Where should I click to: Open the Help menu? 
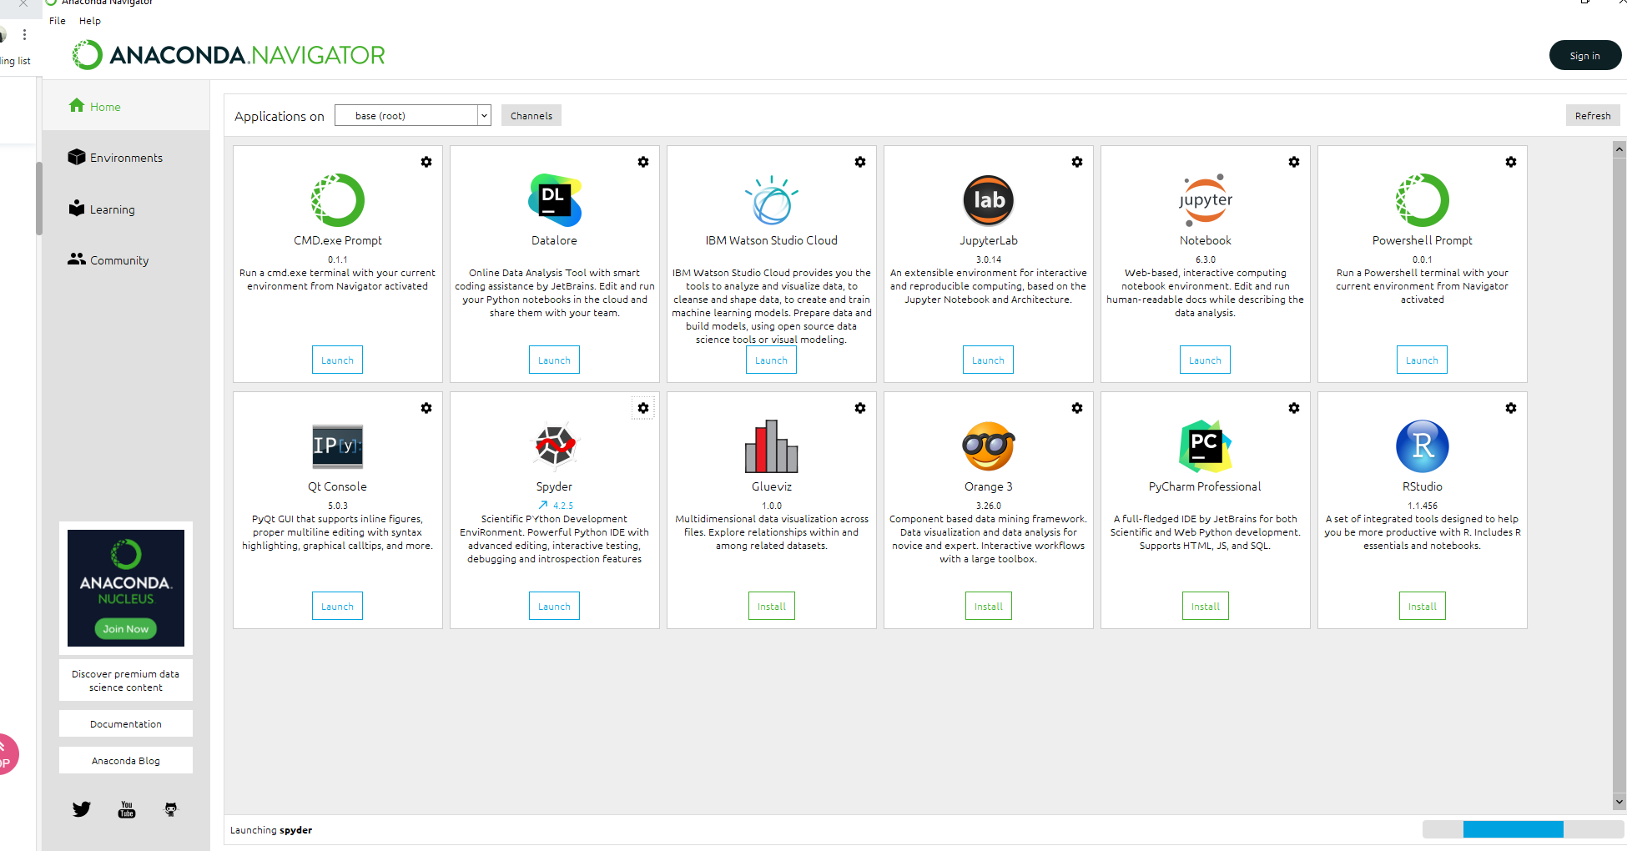[90, 21]
